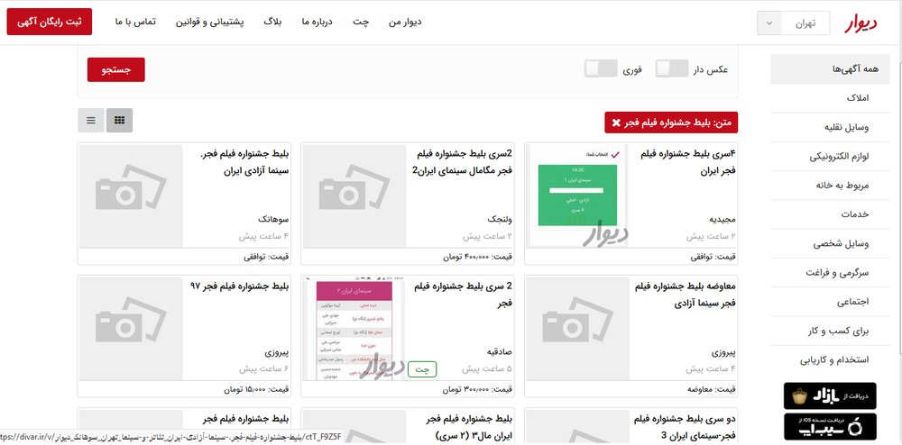Click price قیمت: ۱۵٫۰۰۰ تومان
The image size is (902, 445).
pyautogui.click(x=257, y=389)
